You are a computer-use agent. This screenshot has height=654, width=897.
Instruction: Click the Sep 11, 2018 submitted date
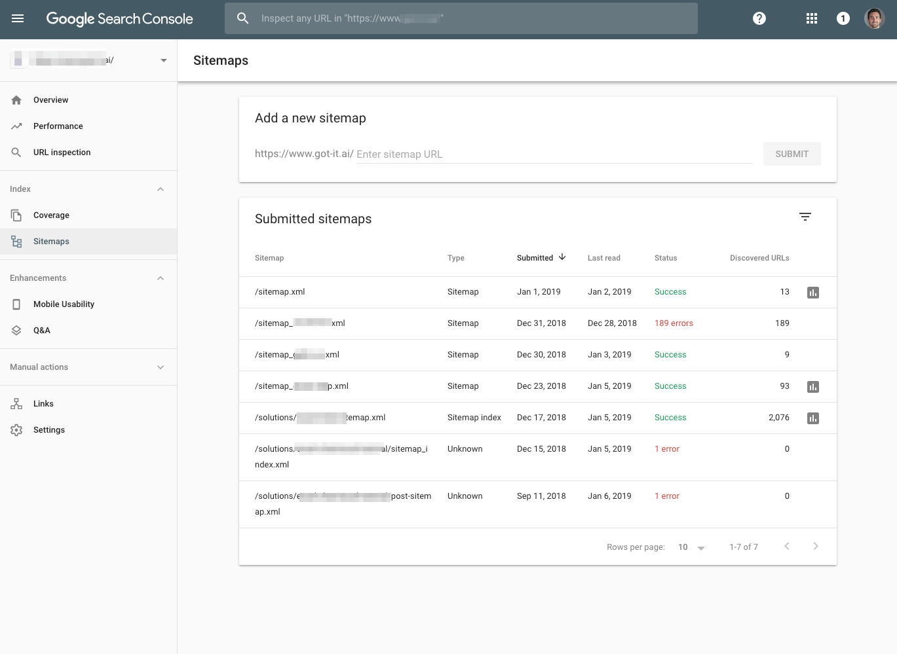tap(541, 496)
